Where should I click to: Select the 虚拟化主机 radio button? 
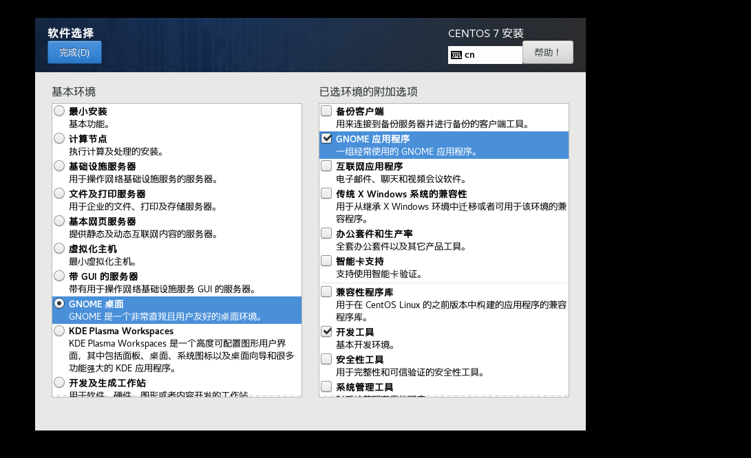click(x=59, y=248)
